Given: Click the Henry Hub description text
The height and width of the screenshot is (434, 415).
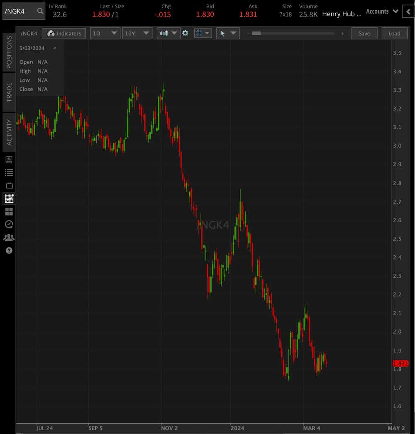Looking at the screenshot, I should coord(342,14).
